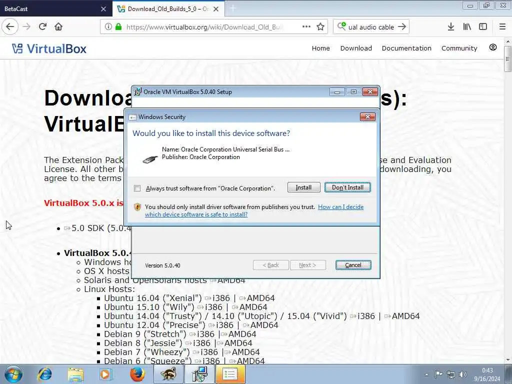The image size is (512, 384).
Task: Click the yellow list application in taskbar
Action: click(230, 374)
